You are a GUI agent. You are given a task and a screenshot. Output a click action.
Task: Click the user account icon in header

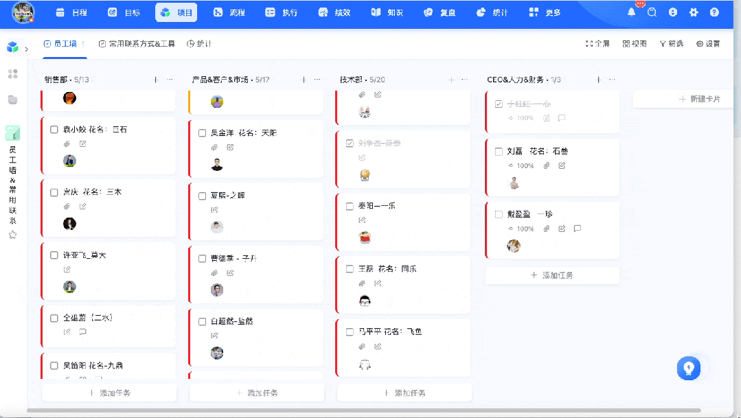pos(673,12)
